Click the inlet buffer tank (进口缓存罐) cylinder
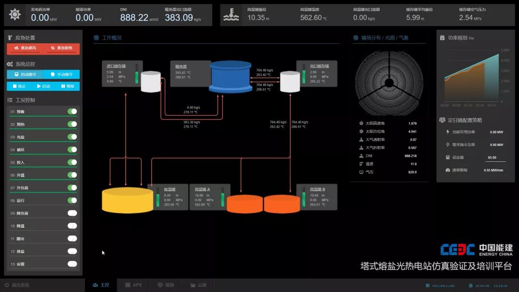This screenshot has width=519, height=292. tap(150, 82)
